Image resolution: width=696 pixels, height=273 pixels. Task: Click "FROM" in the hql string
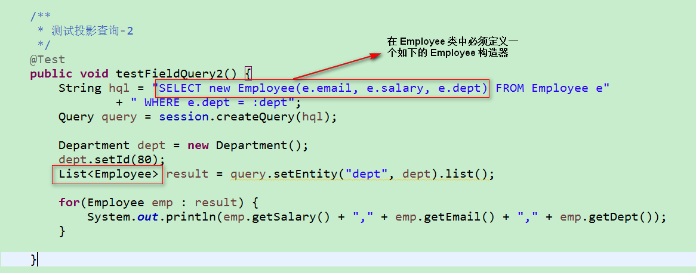pos(510,88)
